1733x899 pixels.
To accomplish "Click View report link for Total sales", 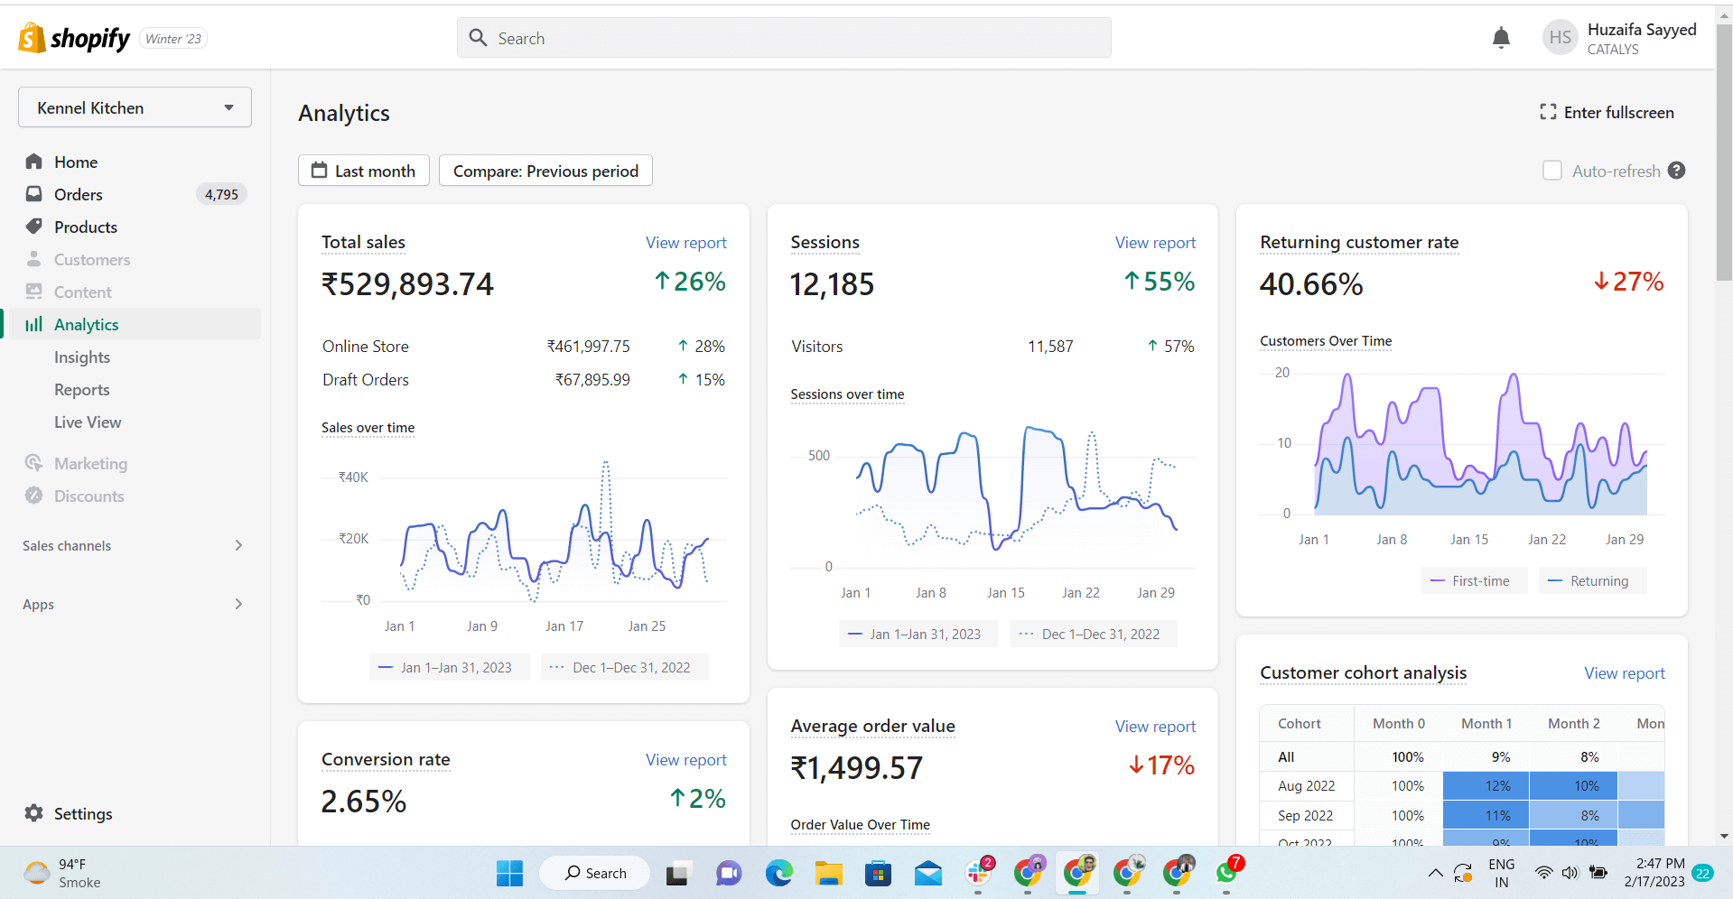I will [685, 243].
